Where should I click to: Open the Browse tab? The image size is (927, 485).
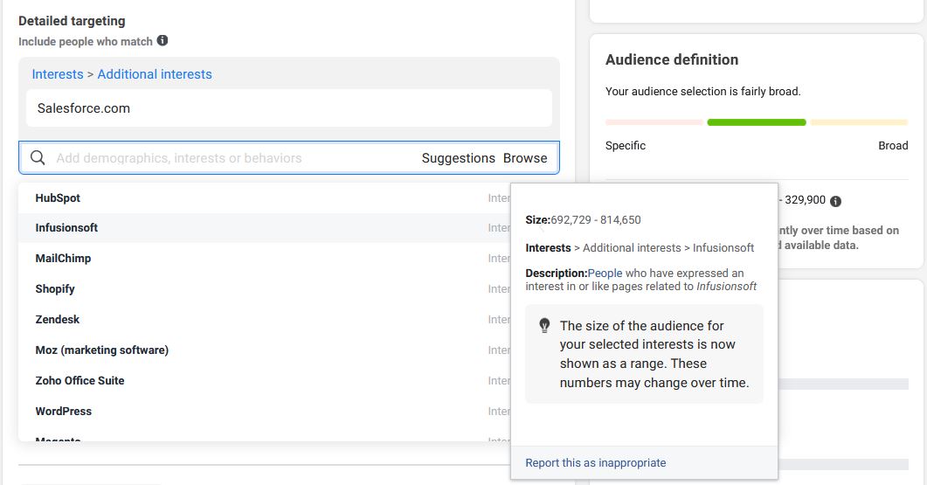coord(525,158)
